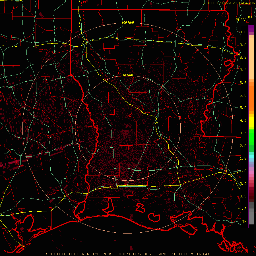
Task: Click the 2.6 value on the color scale
Action: (x=243, y=146)
